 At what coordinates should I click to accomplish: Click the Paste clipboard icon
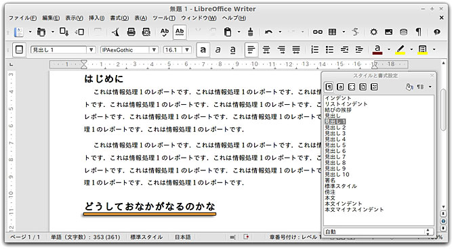click(228, 32)
